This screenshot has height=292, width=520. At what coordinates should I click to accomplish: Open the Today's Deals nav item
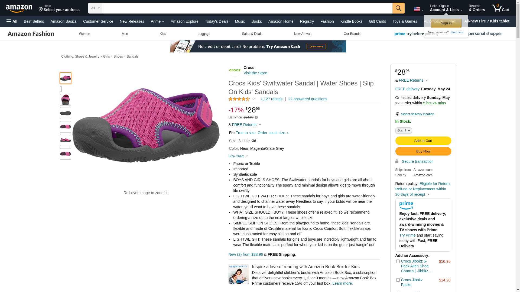click(x=217, y=21)
